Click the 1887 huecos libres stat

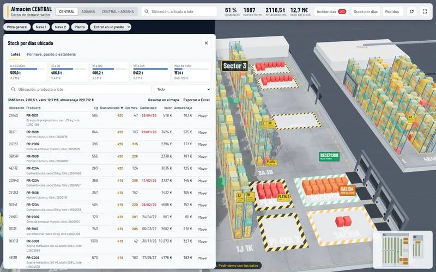tap(252, 11)
